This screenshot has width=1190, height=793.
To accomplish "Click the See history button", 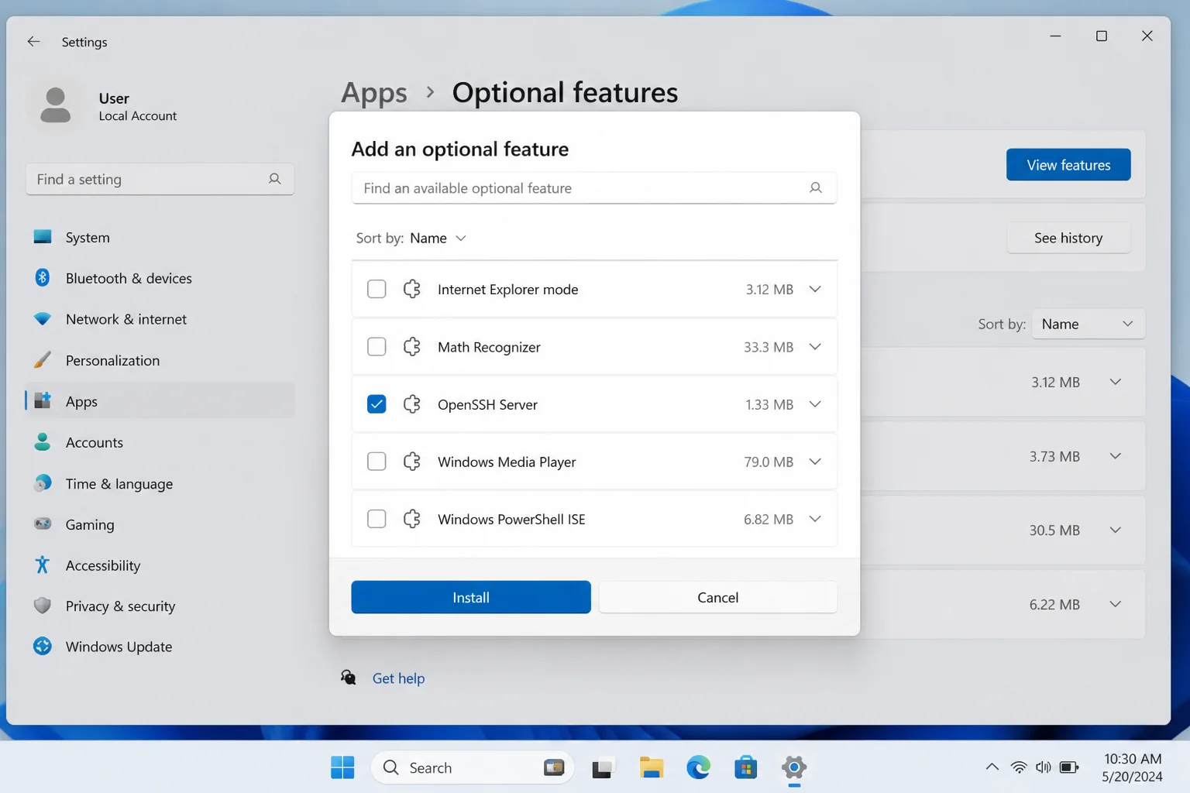I will (1068, 238).
